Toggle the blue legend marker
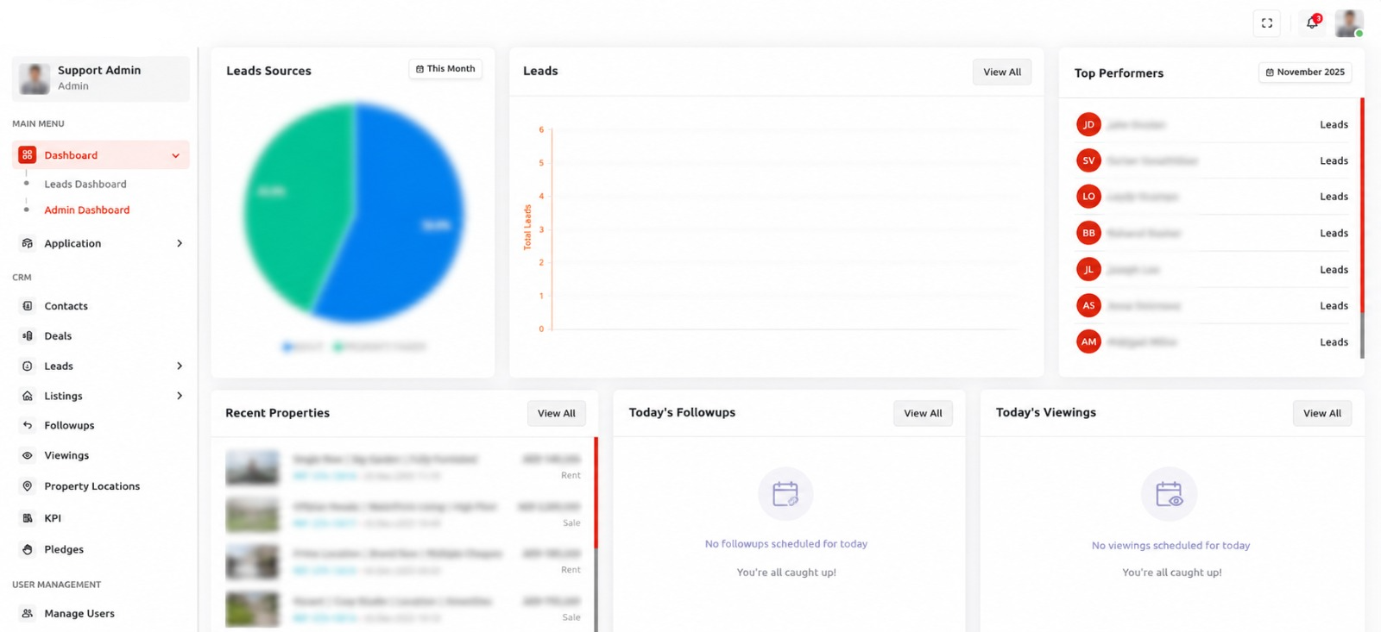This screenshot has width=1381, height=632. point(287,347)
